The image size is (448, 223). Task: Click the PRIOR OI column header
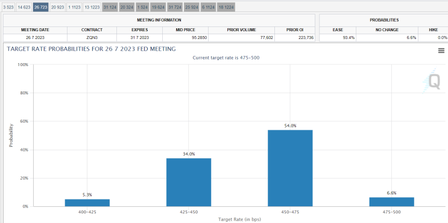(295, 29)
